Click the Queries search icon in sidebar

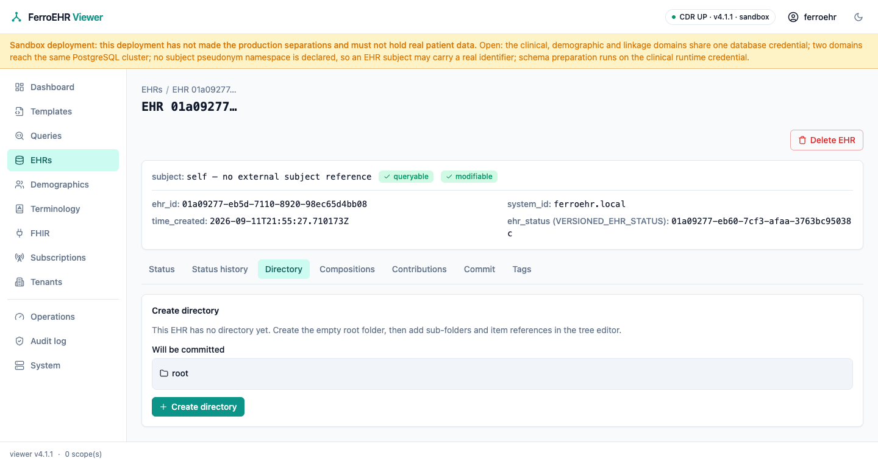tap(20, 136)
